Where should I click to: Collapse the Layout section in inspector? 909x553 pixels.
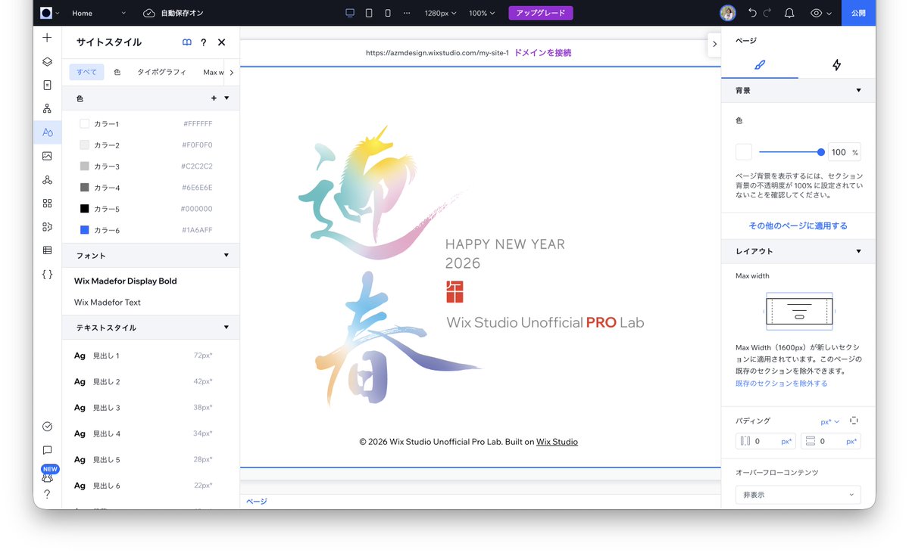858,251
